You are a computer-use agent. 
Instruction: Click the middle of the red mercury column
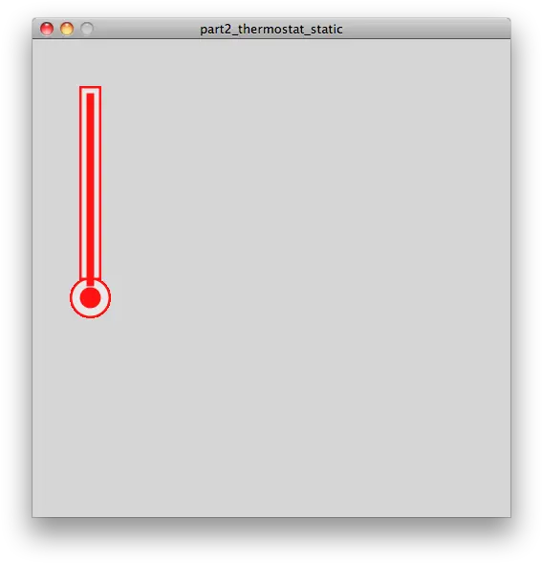click(90, 186)
